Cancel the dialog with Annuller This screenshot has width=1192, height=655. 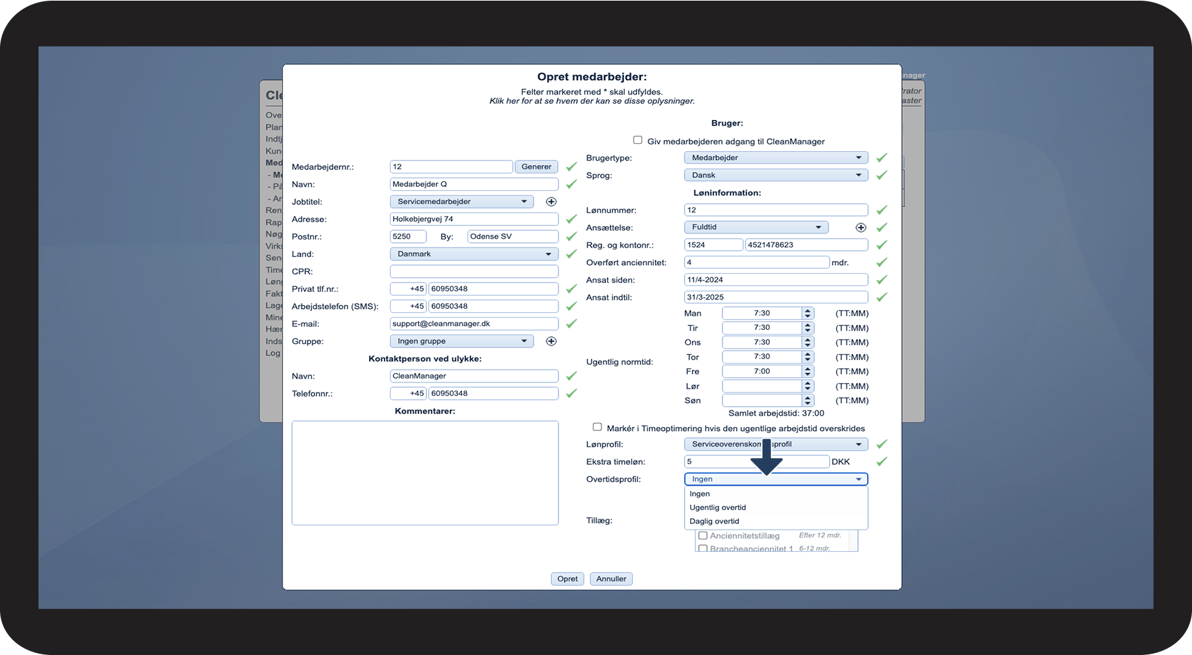611,579
